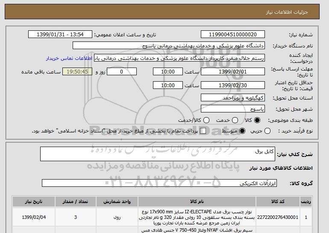Click the NYAF wire product name row
Viewport: 329px width, 233px height.
[x=197, y=230]
